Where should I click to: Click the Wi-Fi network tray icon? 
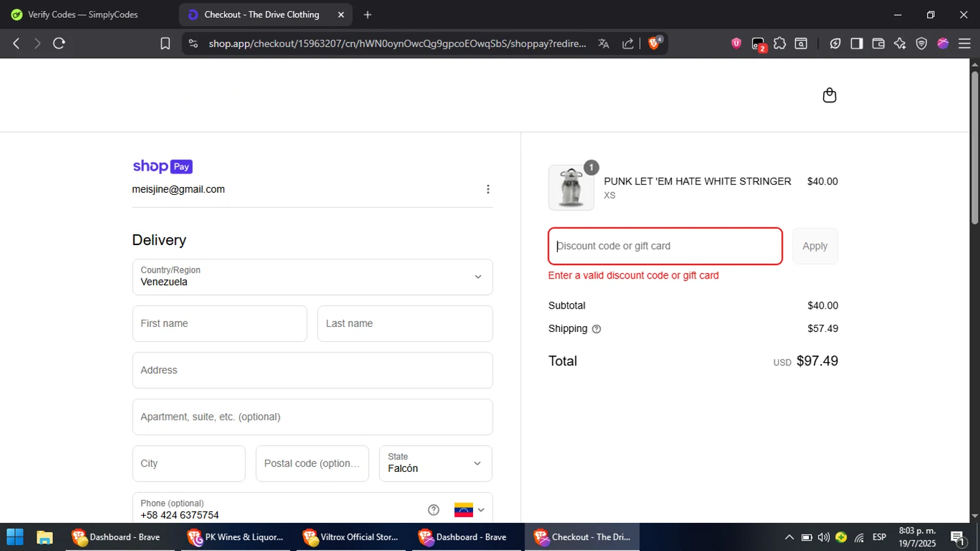pyautogui.click(x=859, y=538)
